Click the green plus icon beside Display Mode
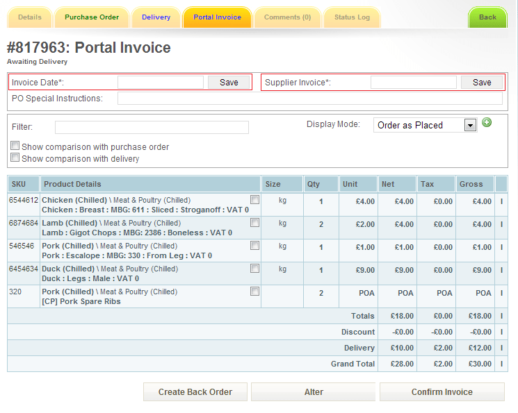This screenshot has width=518, height=413. click(x=487, y=122)
